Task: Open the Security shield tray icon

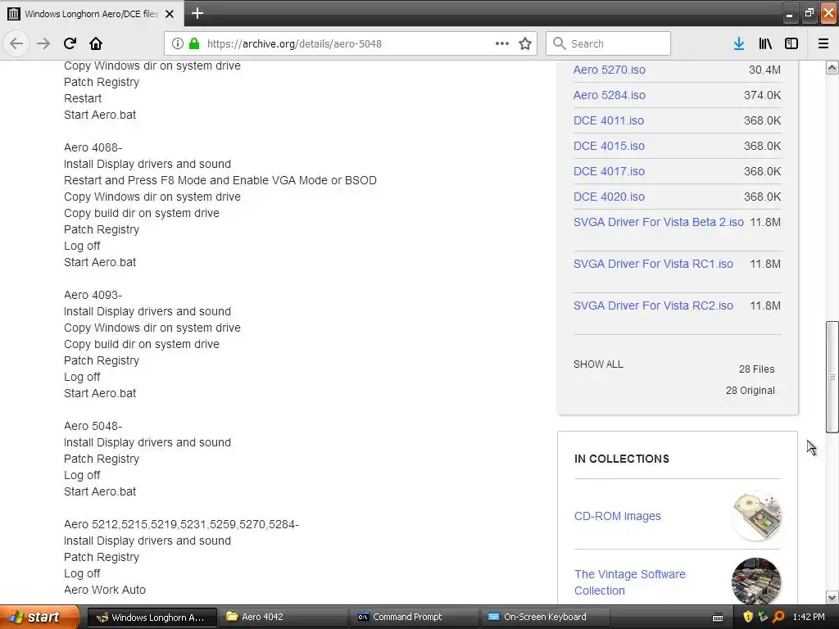Action: coord(748,617)
